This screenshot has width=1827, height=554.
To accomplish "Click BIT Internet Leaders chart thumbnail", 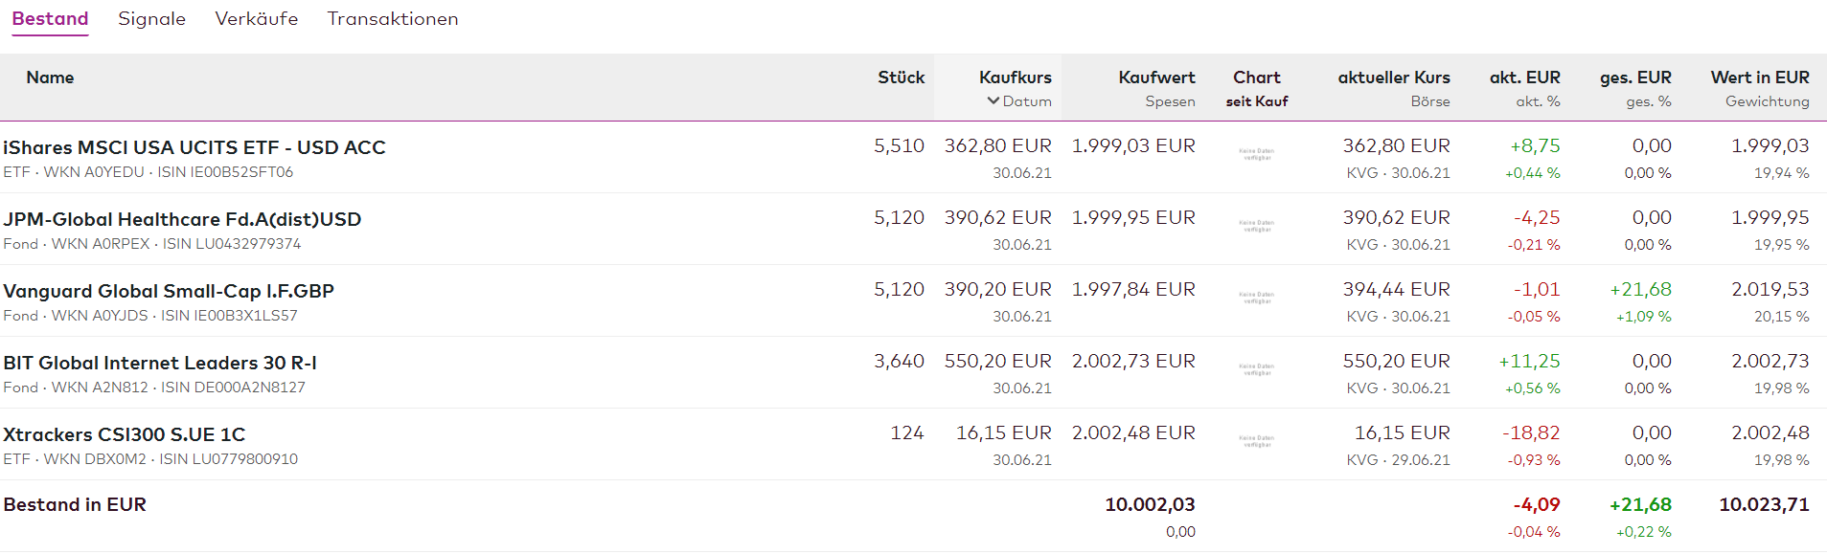I will coord(1256,369).
